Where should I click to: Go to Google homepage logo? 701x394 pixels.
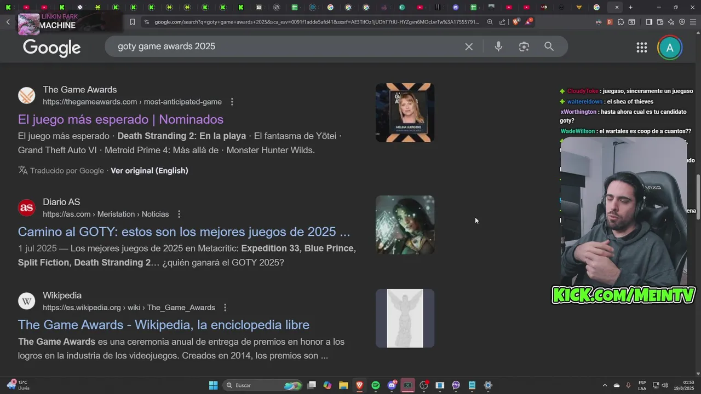[52, 48]
